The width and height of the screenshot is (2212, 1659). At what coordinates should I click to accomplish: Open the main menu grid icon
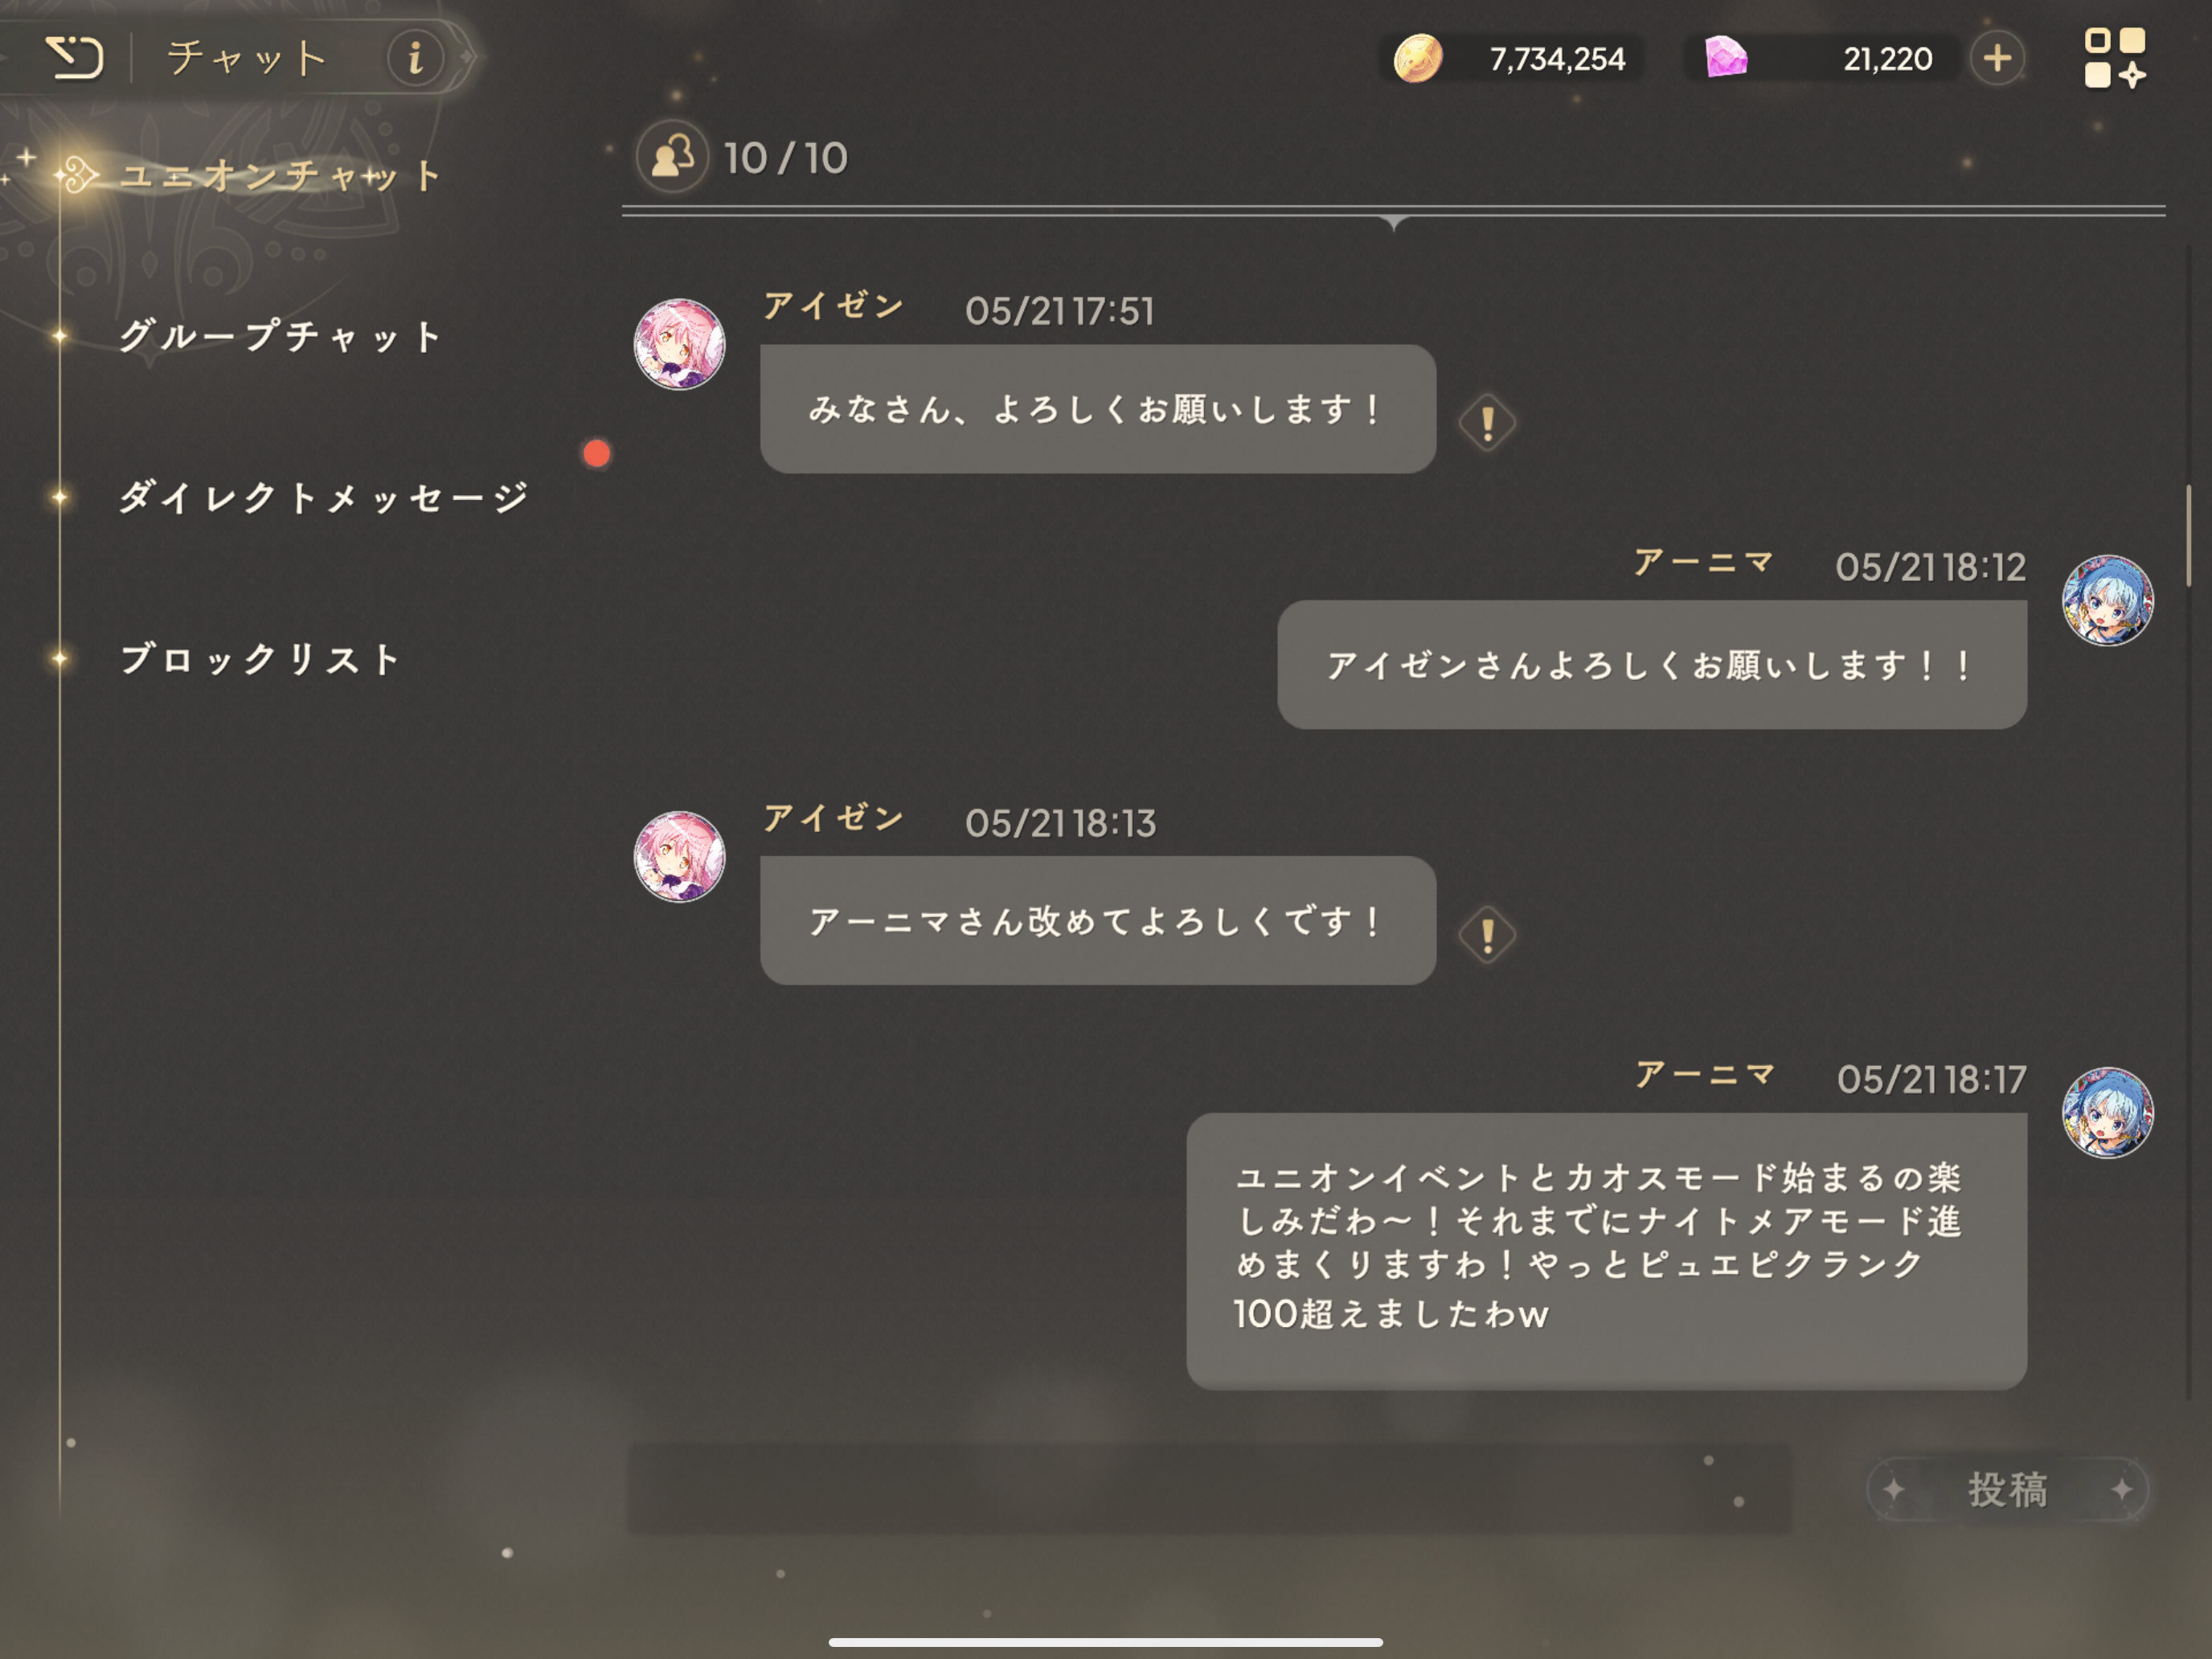2114,58
